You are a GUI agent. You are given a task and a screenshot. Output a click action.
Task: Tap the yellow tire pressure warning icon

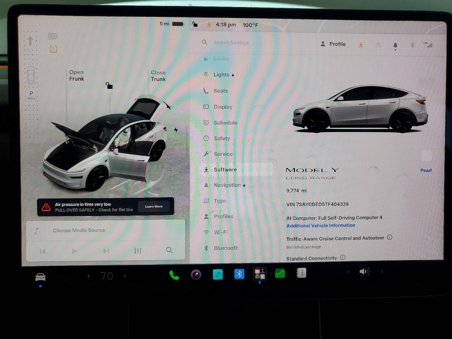pyautogui.click(x=53, y=49)
